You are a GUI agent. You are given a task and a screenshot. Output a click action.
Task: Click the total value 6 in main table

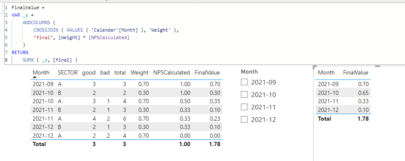(124, 119)
